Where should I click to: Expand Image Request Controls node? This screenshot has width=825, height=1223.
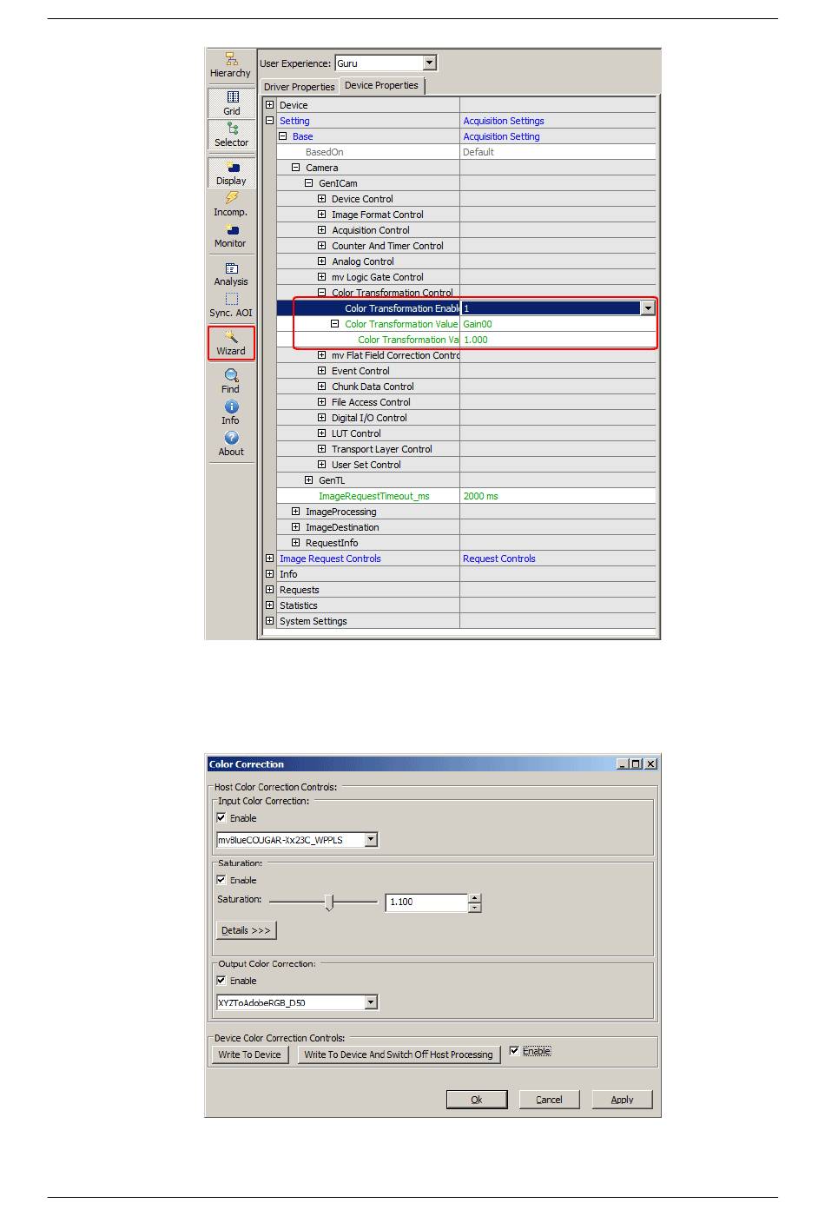tap(269, 559)
